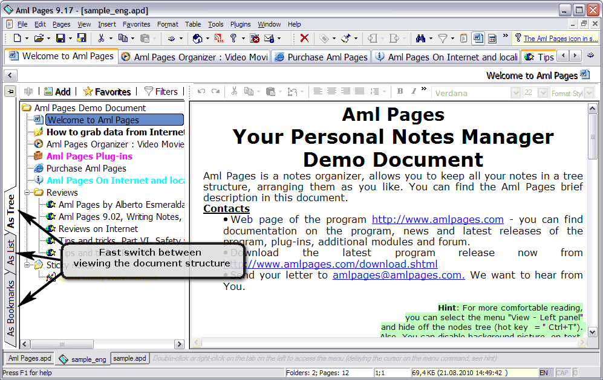Click the web home icon in the main toolbar
The height and width of the screenshot is (380, 603).
[x=197, y=38]
